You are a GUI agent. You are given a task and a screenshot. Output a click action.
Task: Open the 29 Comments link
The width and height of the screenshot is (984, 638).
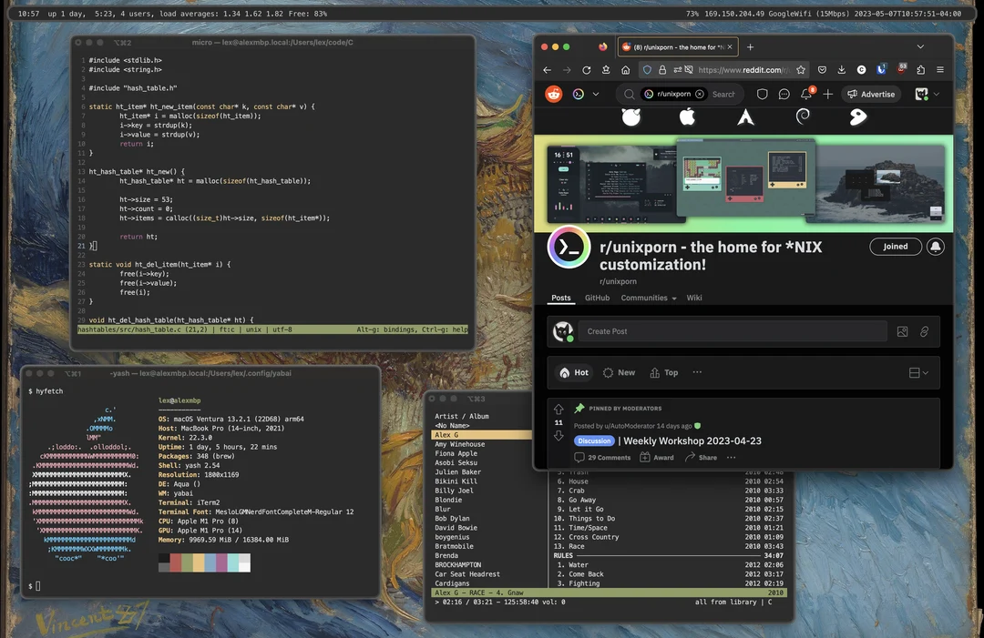coord(601,457)
